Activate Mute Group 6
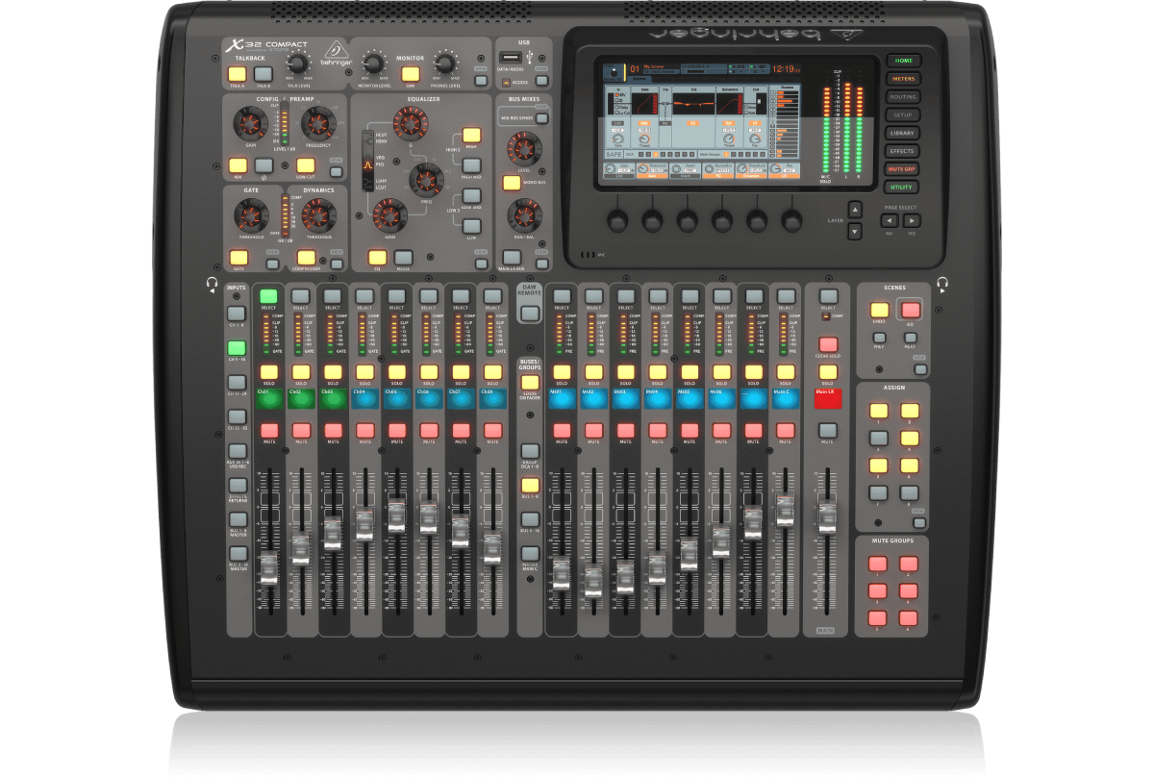 click(x=909, y=617)
